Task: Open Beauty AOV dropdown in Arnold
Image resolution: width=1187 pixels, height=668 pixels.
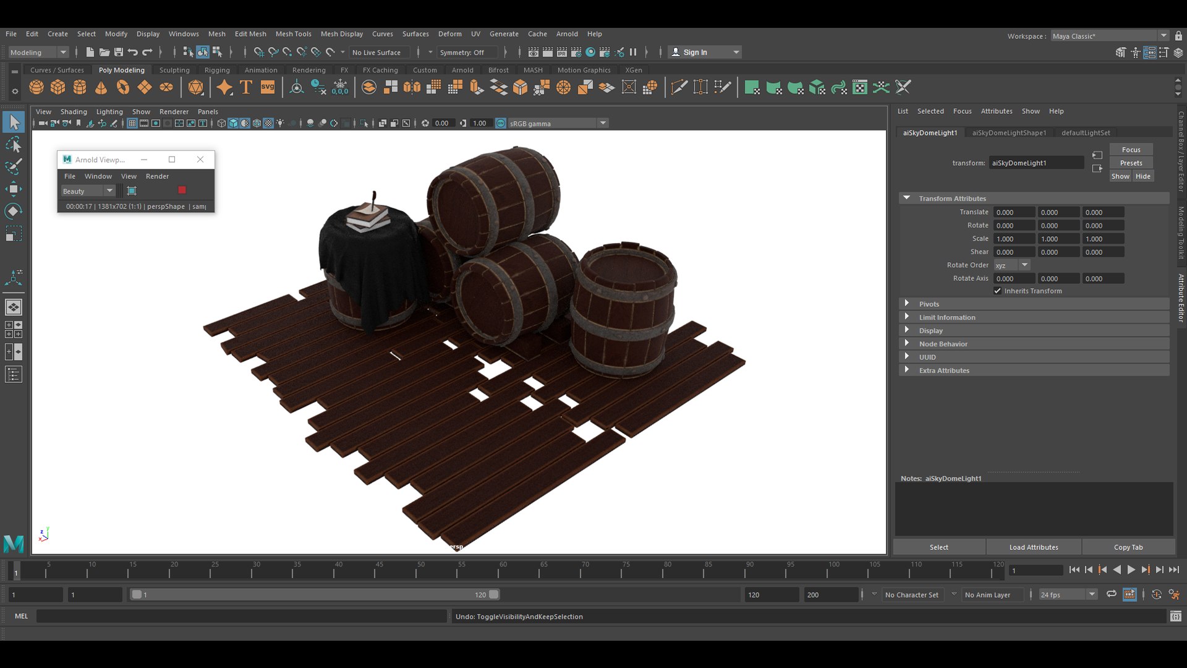Action: [x=88, y=191]
